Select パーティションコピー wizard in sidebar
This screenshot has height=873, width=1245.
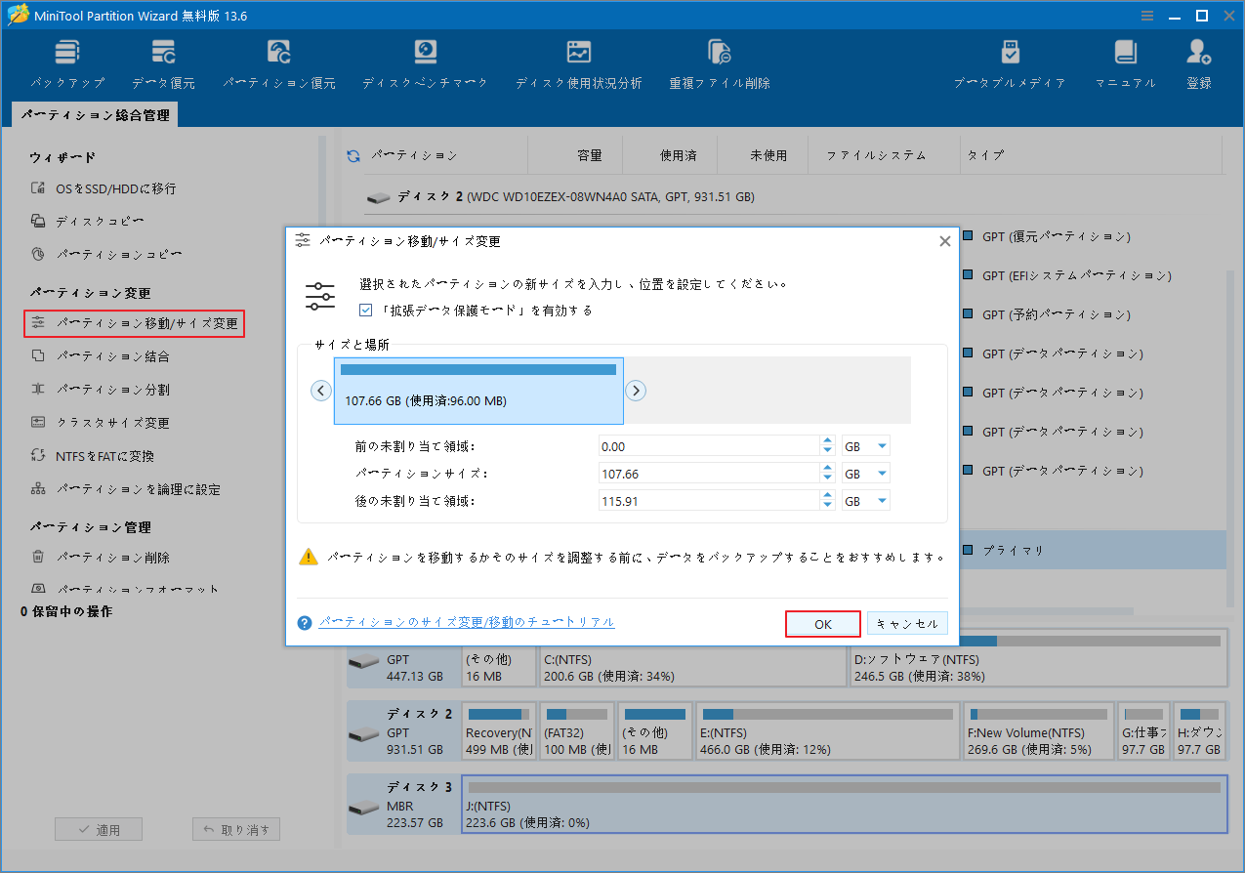(x=106, y=255)
